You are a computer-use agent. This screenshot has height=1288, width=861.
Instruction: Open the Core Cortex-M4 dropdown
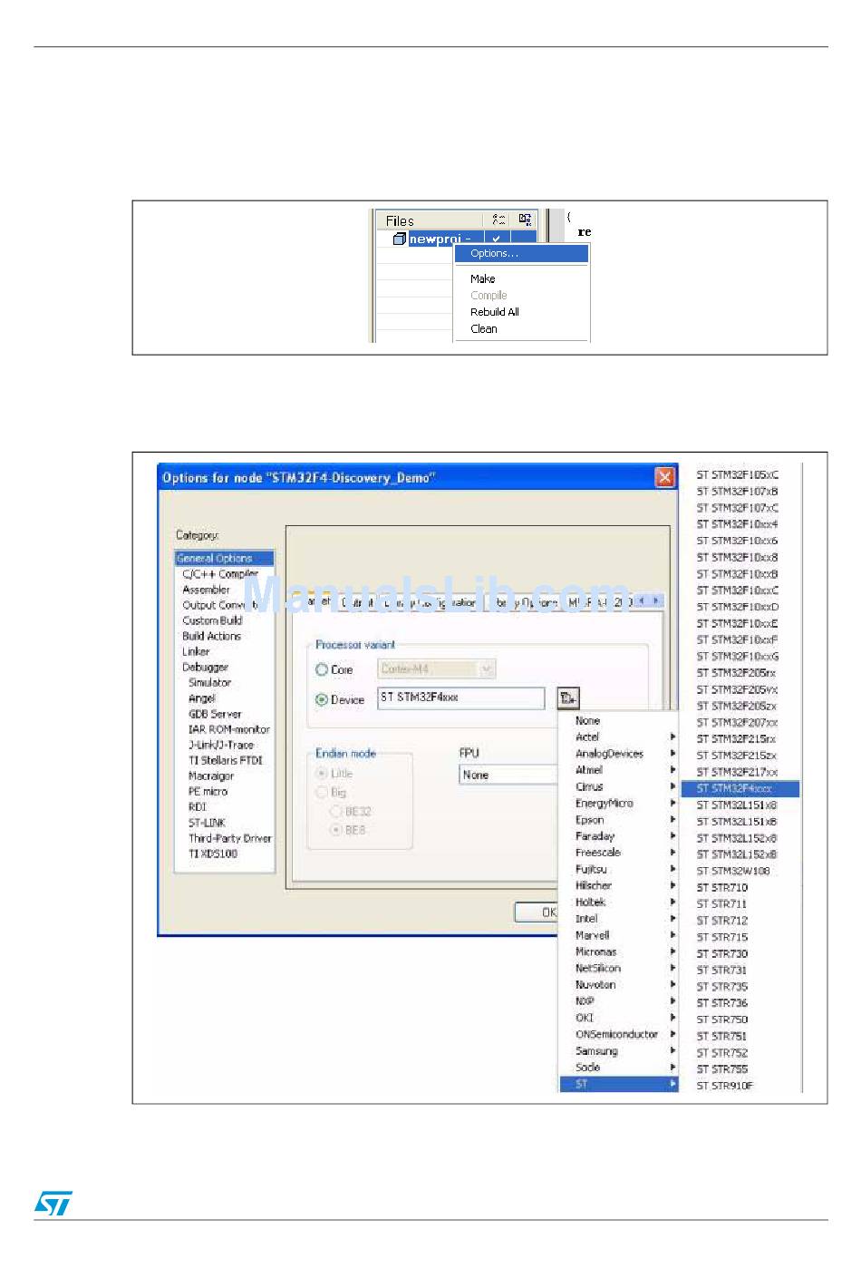point(437,669)
